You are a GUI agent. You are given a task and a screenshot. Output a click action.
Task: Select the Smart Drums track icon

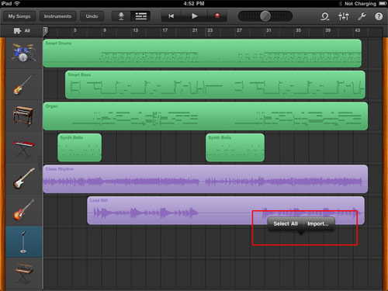(23, 53)
